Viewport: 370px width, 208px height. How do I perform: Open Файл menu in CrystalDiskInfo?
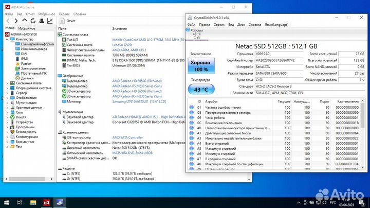(x=191, y=25)
